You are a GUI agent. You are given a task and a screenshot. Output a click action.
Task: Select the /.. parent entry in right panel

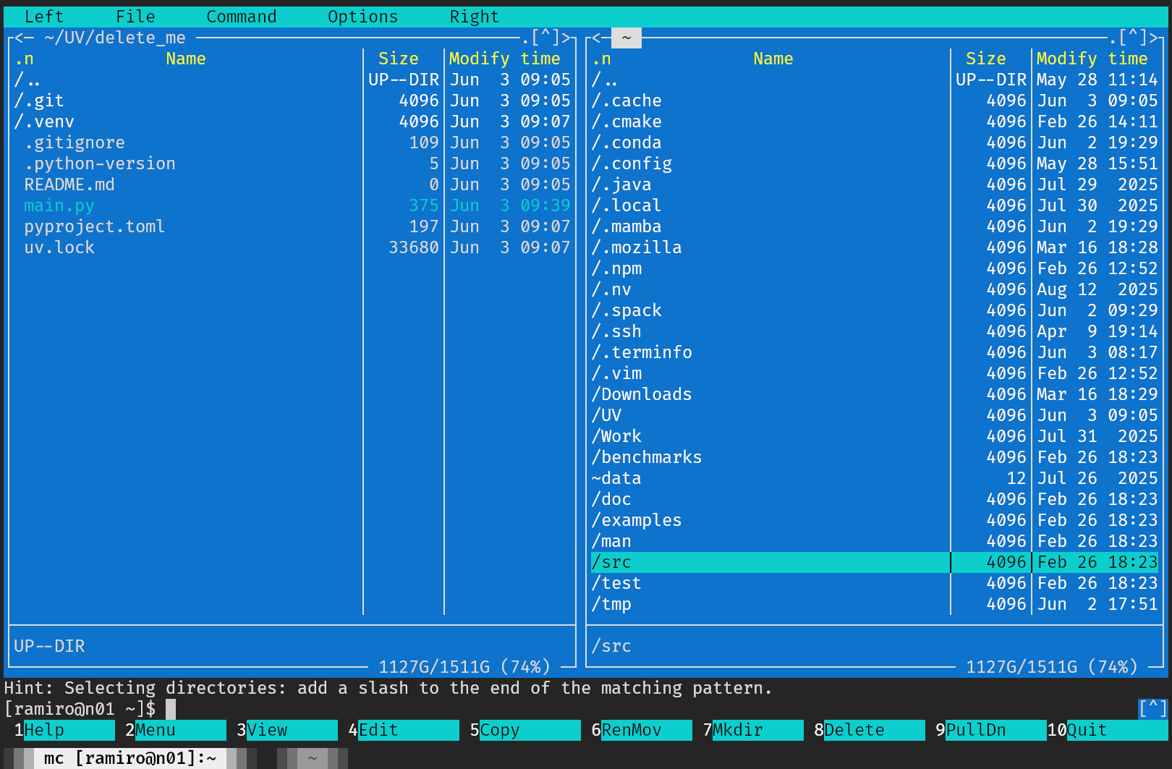[x=875, y=80]
